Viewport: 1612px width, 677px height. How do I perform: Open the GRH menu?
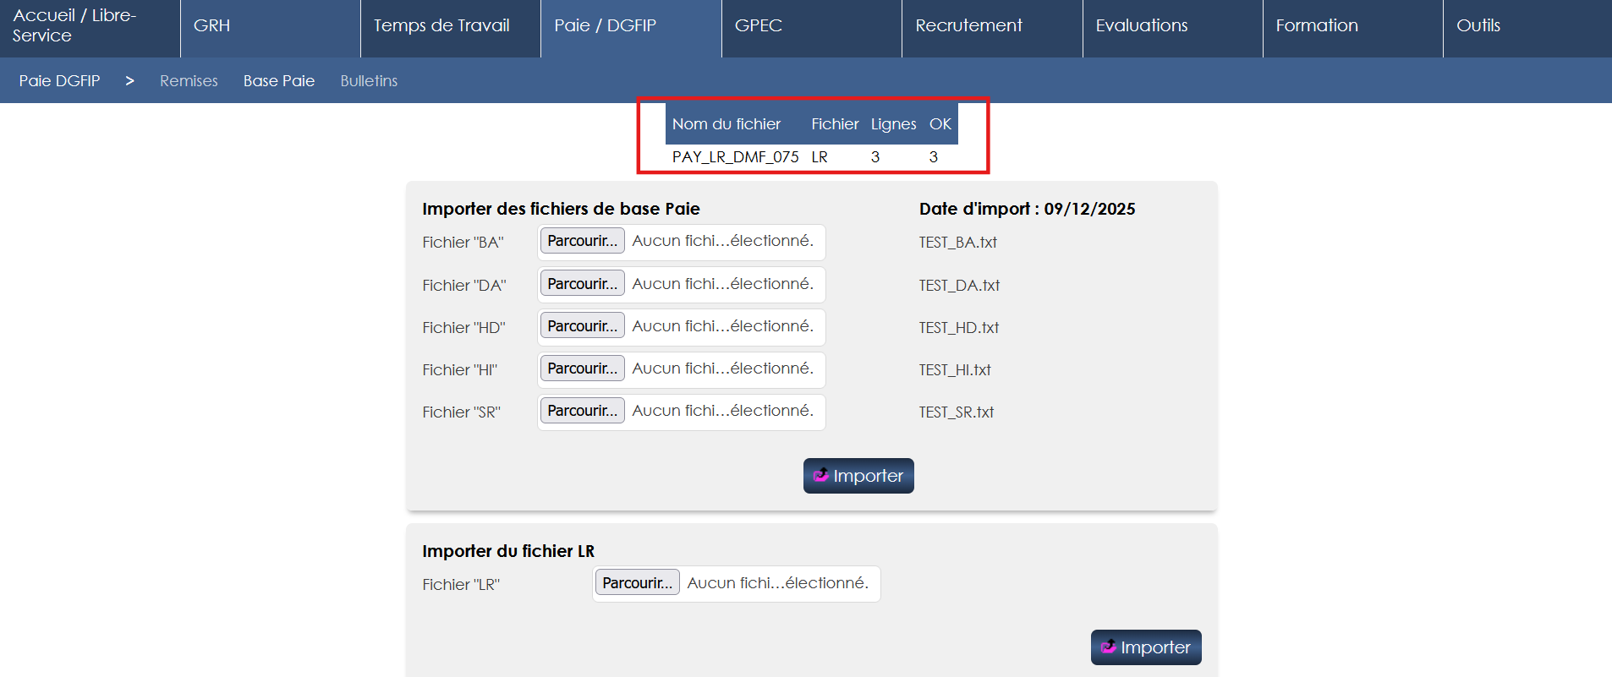point(211,25)
